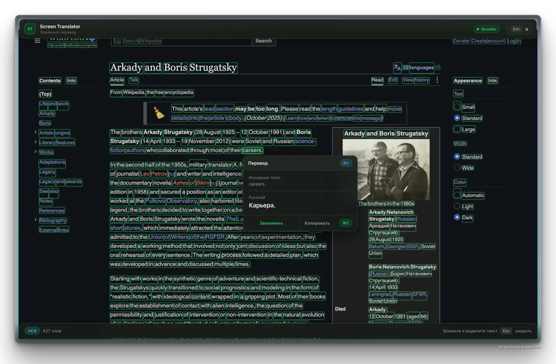The height and width of the screenshot is (364, 556).
Task: Click the magnifier icon in the search box
Action: coord(117,41)
